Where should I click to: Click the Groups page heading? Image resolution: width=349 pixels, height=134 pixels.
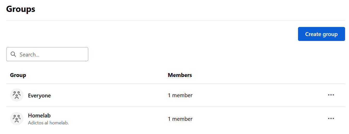[21, 9]
